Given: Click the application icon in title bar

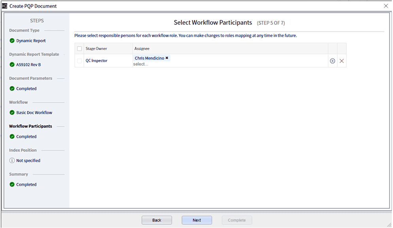Looking at the screenshot, I should 5,6.
